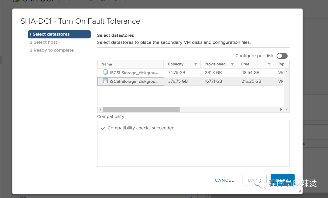Click NEXT to continue the wizard
The width and height of the screenshot is (328, 198).
coord(282,180)
